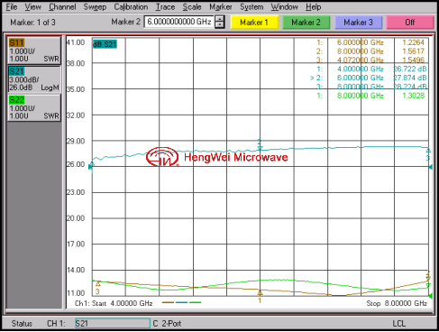Click the green S22 trace legend line
439x332 pixels.
(x=195, y=302)
